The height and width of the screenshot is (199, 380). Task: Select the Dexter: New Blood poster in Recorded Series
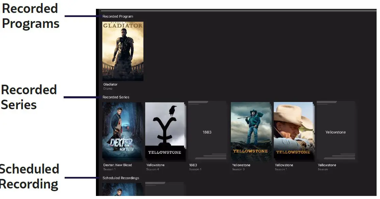pyautogui.click(x=122, y=131)
